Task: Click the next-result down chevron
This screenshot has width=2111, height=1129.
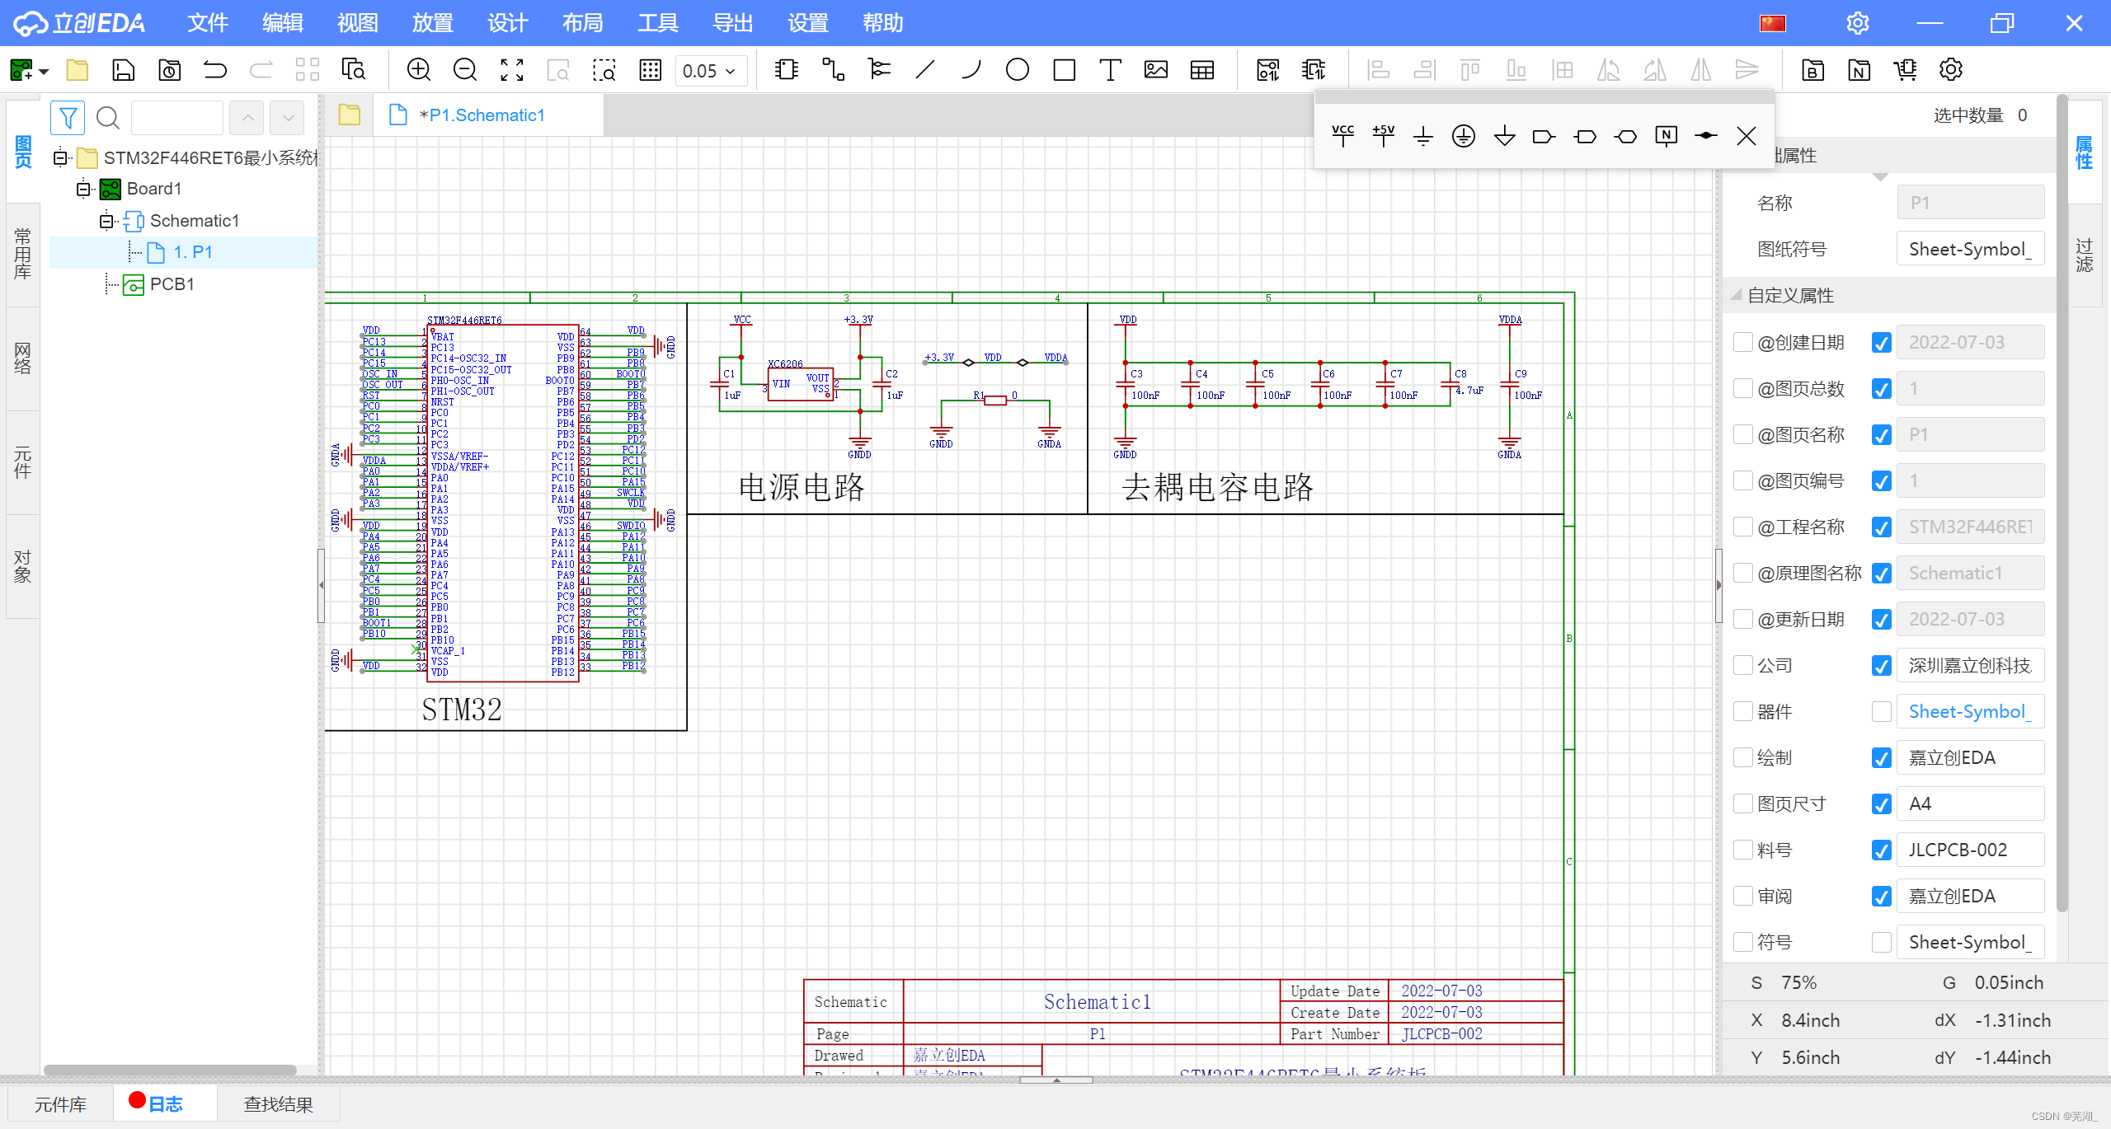Action: (x=288, y=118)
